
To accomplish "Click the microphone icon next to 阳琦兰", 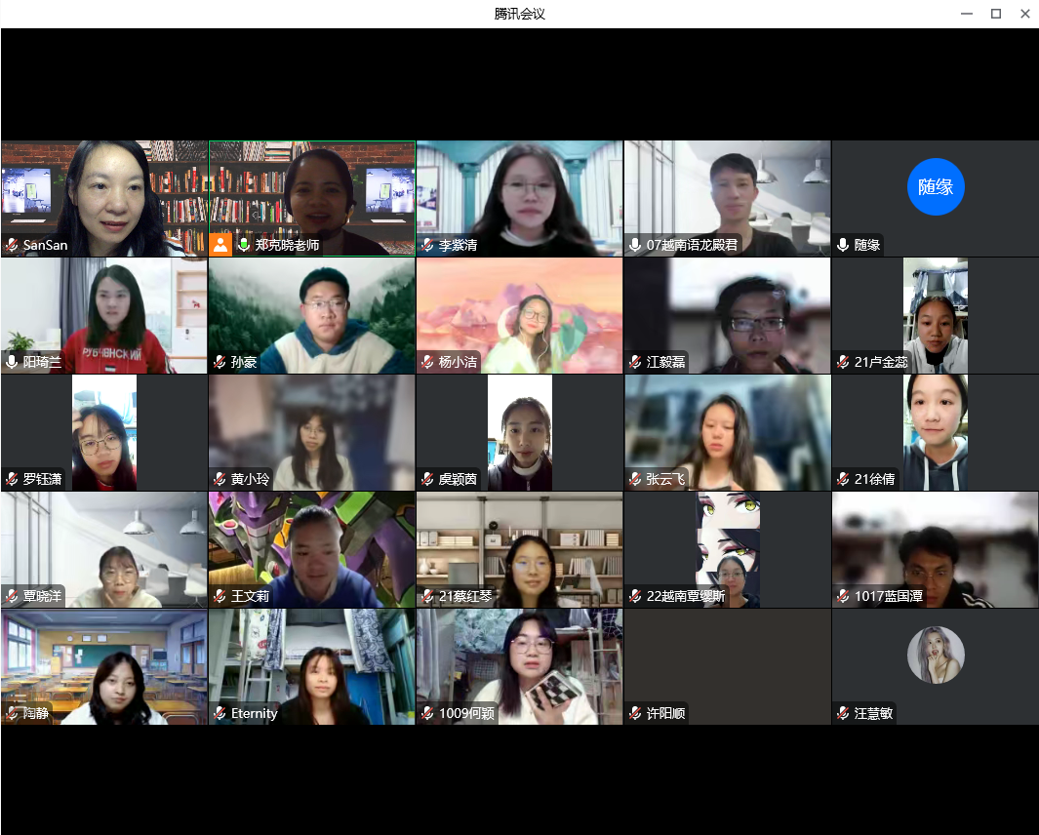I will pos(12,362).
